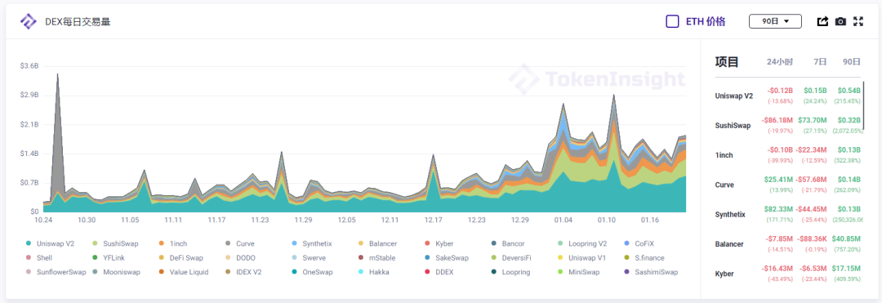This screenshot has height=303, width=882.
Task: Sort by the 24小时 column header
Action: 780,62
